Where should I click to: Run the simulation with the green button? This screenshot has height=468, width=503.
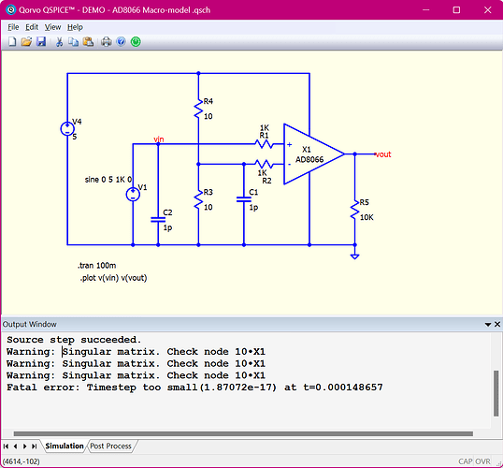click(x=136, y=42)
